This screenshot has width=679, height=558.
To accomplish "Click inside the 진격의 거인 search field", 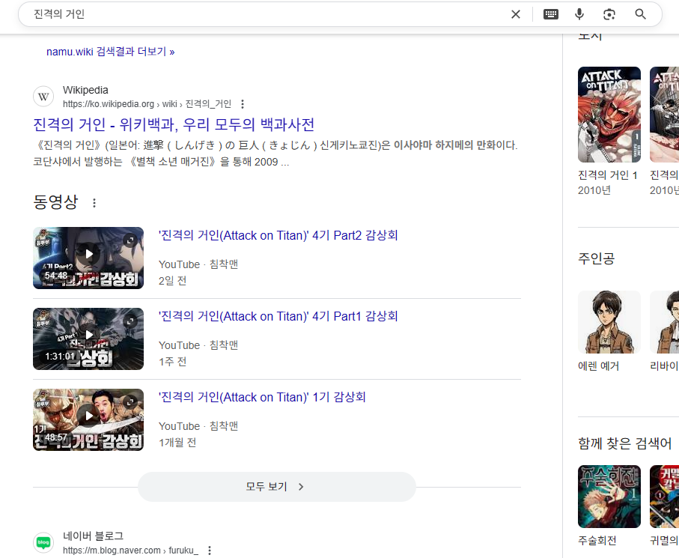I will pyautogui.click(x=269, y=14).
